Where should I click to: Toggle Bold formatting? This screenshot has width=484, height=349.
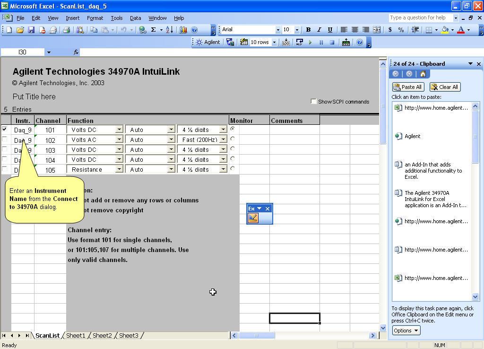point(308,30)
